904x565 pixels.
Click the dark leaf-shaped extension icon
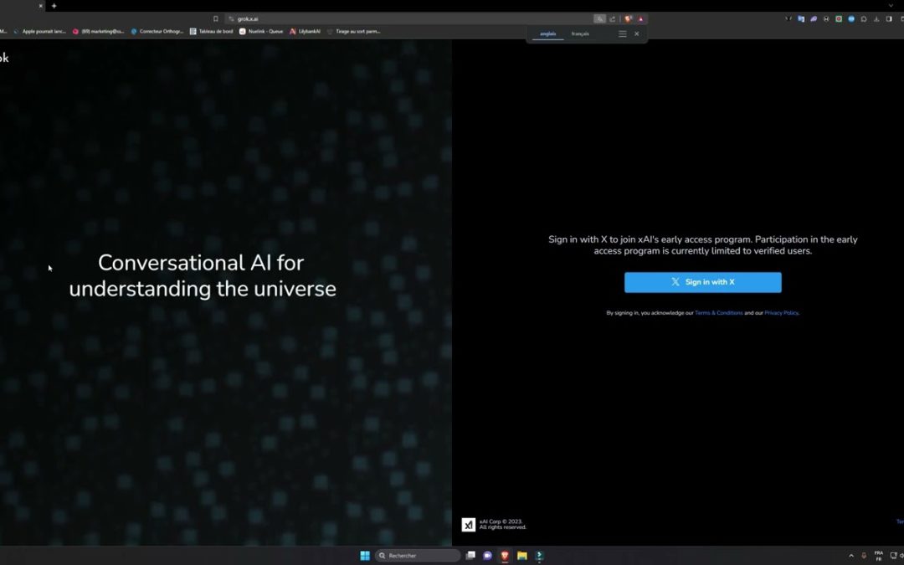tap(788, 19)
